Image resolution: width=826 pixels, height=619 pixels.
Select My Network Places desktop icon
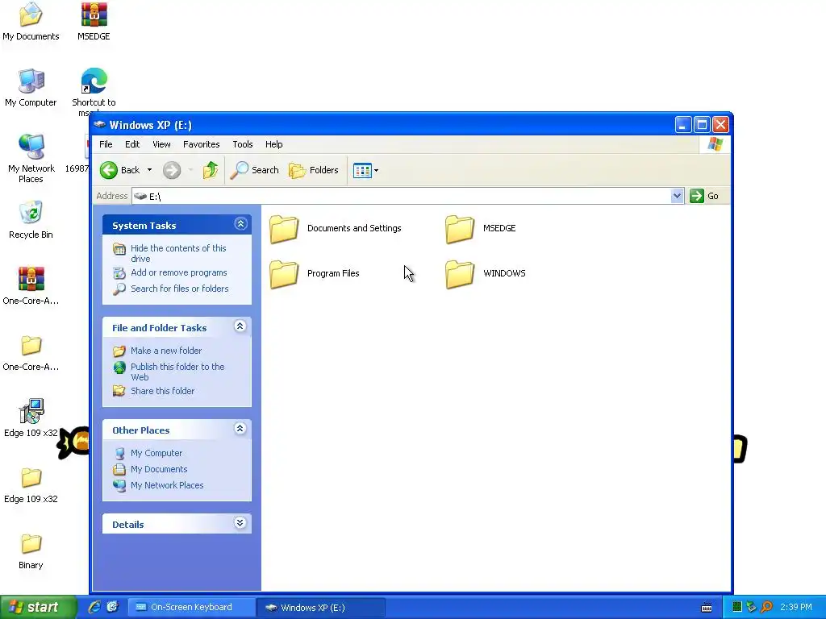[x=31, y=158]
